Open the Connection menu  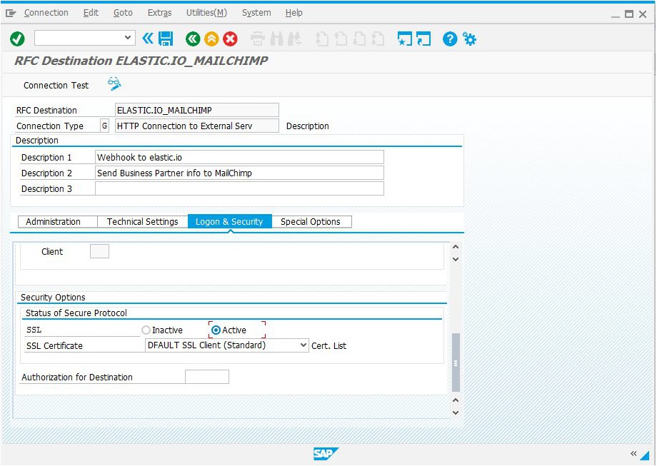46,13
